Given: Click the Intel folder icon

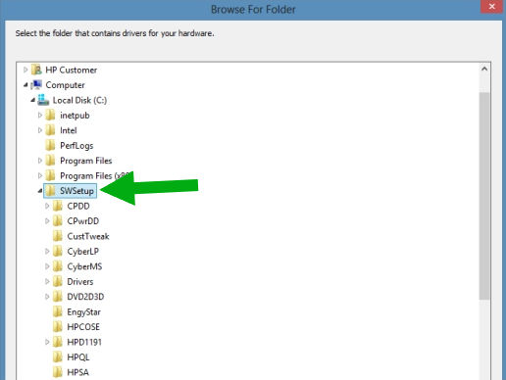Looking at the screenshot, I should (50, 130).
